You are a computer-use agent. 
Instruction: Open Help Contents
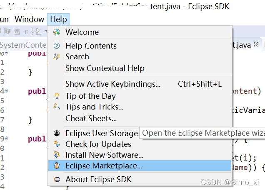[x=140, y=46]
